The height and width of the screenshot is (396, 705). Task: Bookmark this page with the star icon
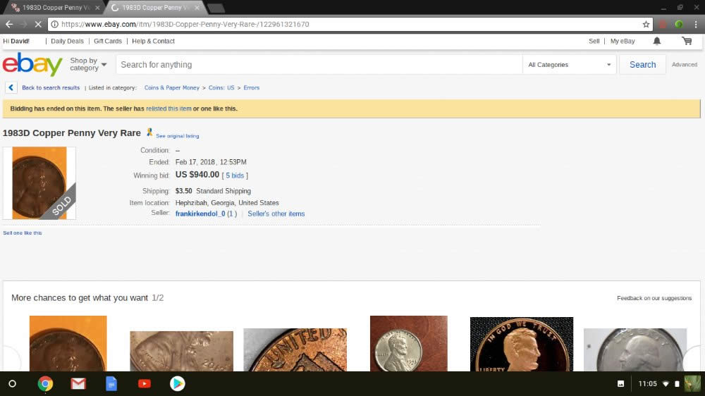coord(646,24)
